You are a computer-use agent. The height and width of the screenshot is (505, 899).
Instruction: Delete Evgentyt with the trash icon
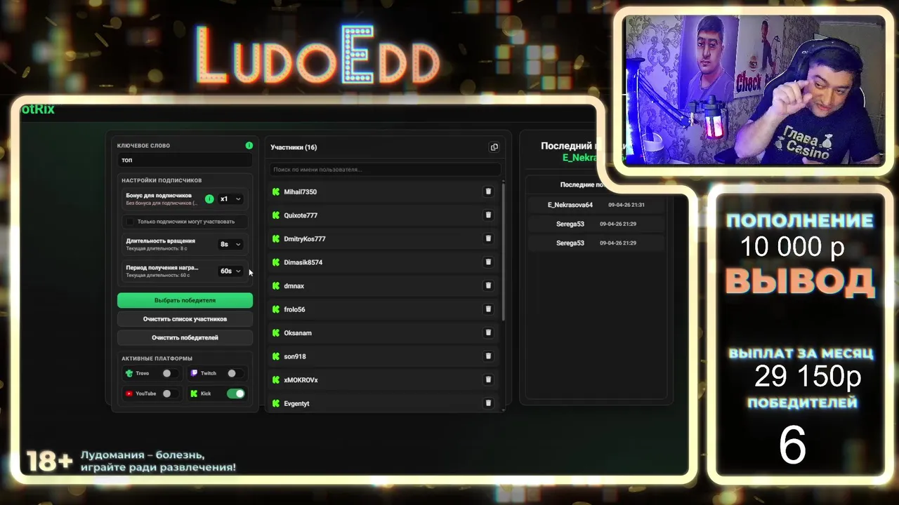pyautogui.click(x=488, y=403)
